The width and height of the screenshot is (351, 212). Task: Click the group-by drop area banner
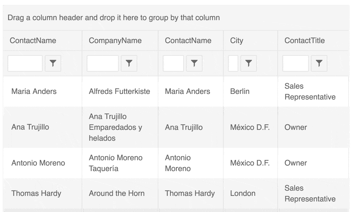pyautogui.click(x=113, y=18)
